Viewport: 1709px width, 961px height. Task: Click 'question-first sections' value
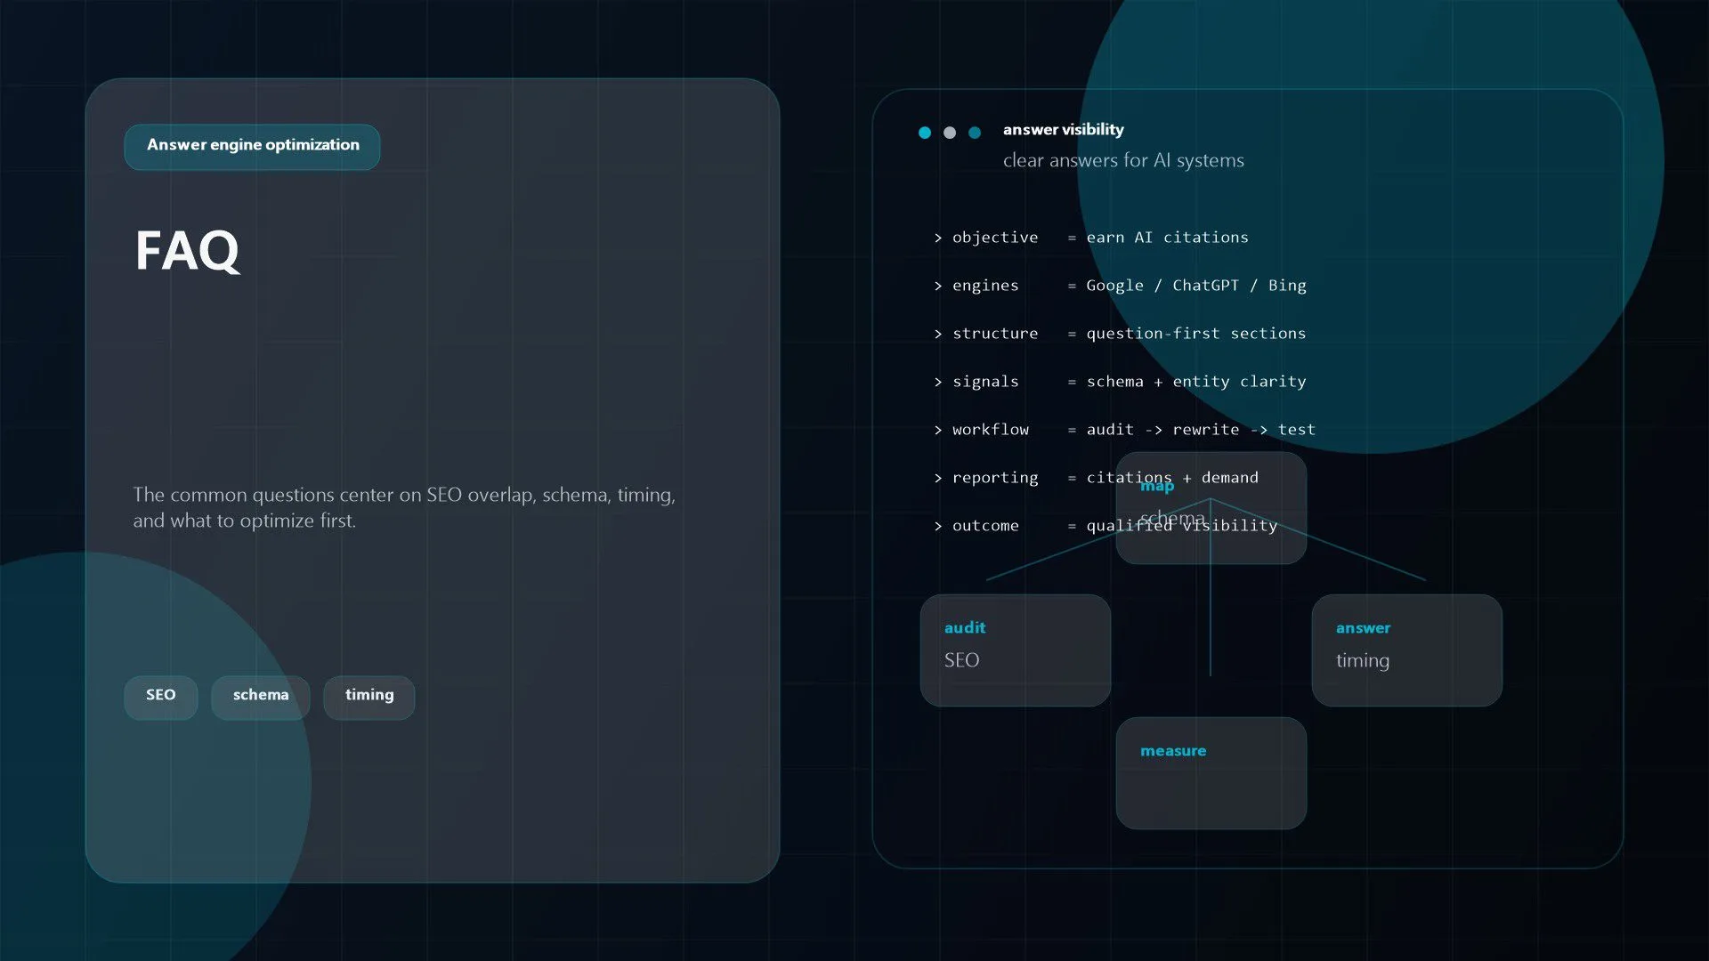1196,334
